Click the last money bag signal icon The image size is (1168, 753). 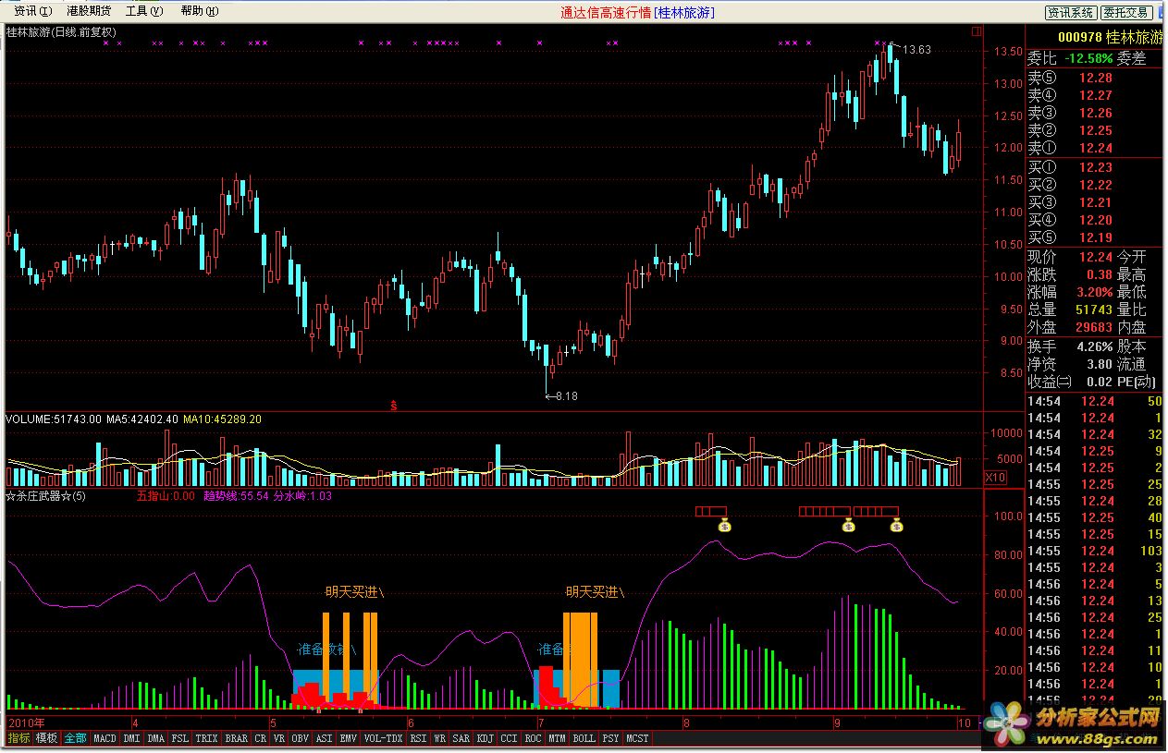pyautogui.click(x=896, y=526)
